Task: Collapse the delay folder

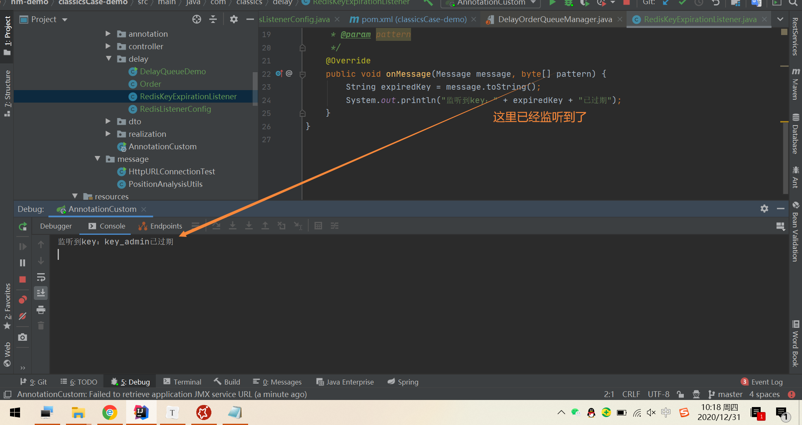Action: 109,59
